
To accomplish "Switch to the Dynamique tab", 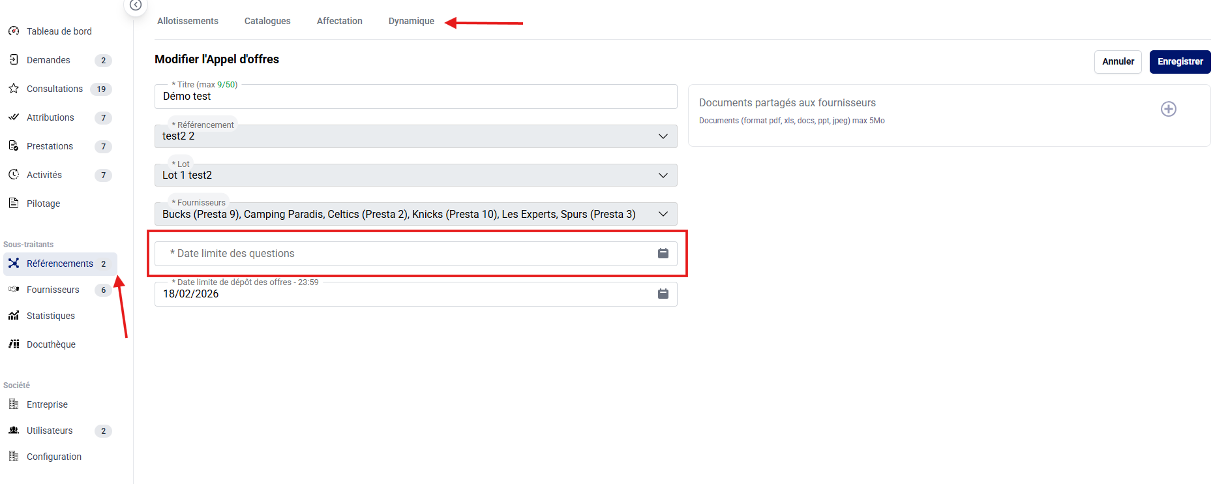I will click(x=411, y=21).
